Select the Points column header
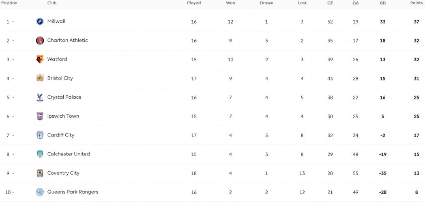Screen dimensions: 425x203 417,3
